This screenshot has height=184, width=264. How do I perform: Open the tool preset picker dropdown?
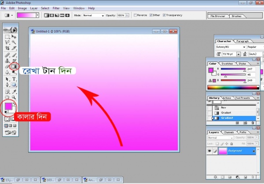point(12,15)
